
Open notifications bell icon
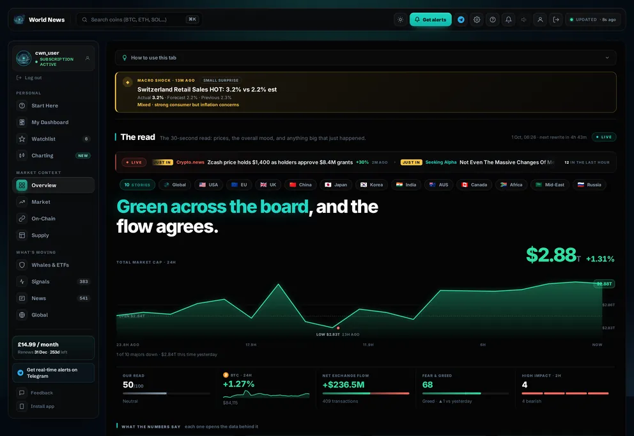pyautogui.click(x=508, y=19)
